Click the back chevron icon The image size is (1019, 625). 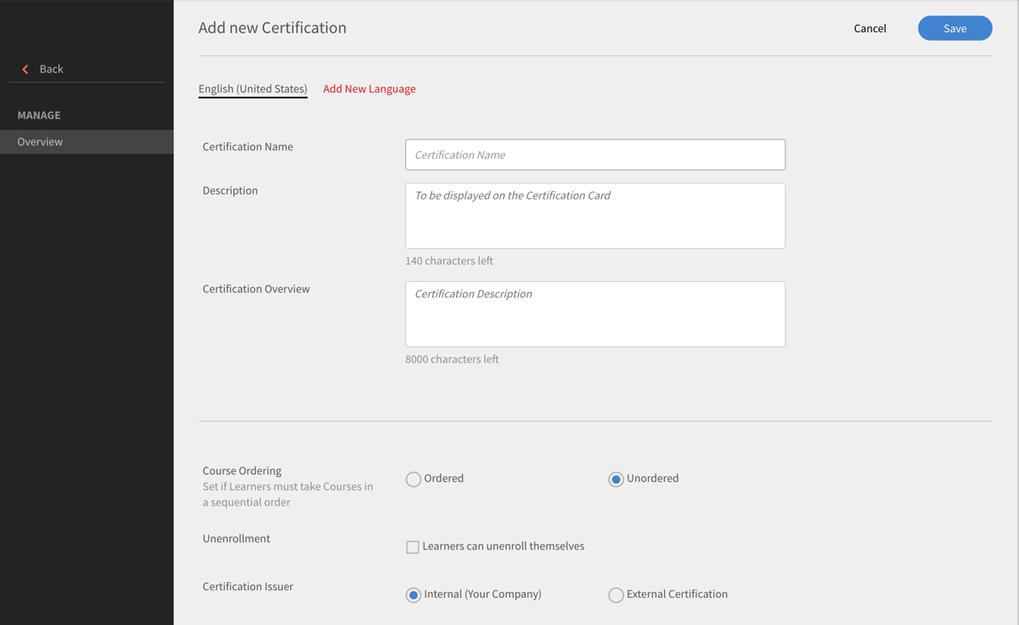coord(25,69)
